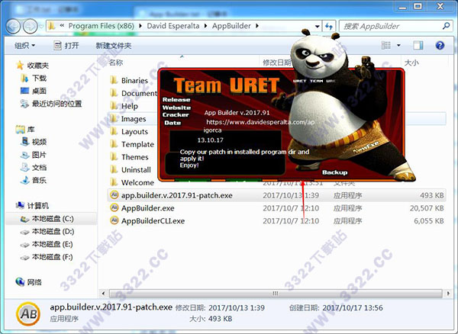The image size is (458, 334).
Task: Select the AppBuilderCLI.exe file icon
Action: click(x=114, y=220)
